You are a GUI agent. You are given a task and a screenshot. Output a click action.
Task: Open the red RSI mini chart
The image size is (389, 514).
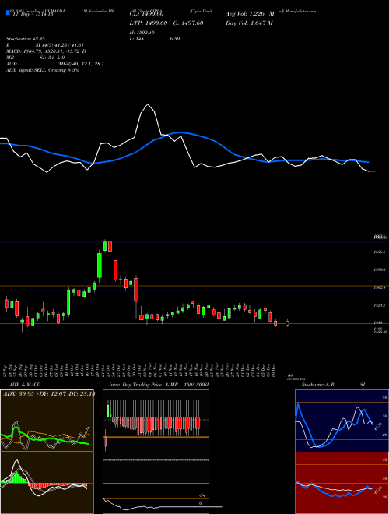342,483
